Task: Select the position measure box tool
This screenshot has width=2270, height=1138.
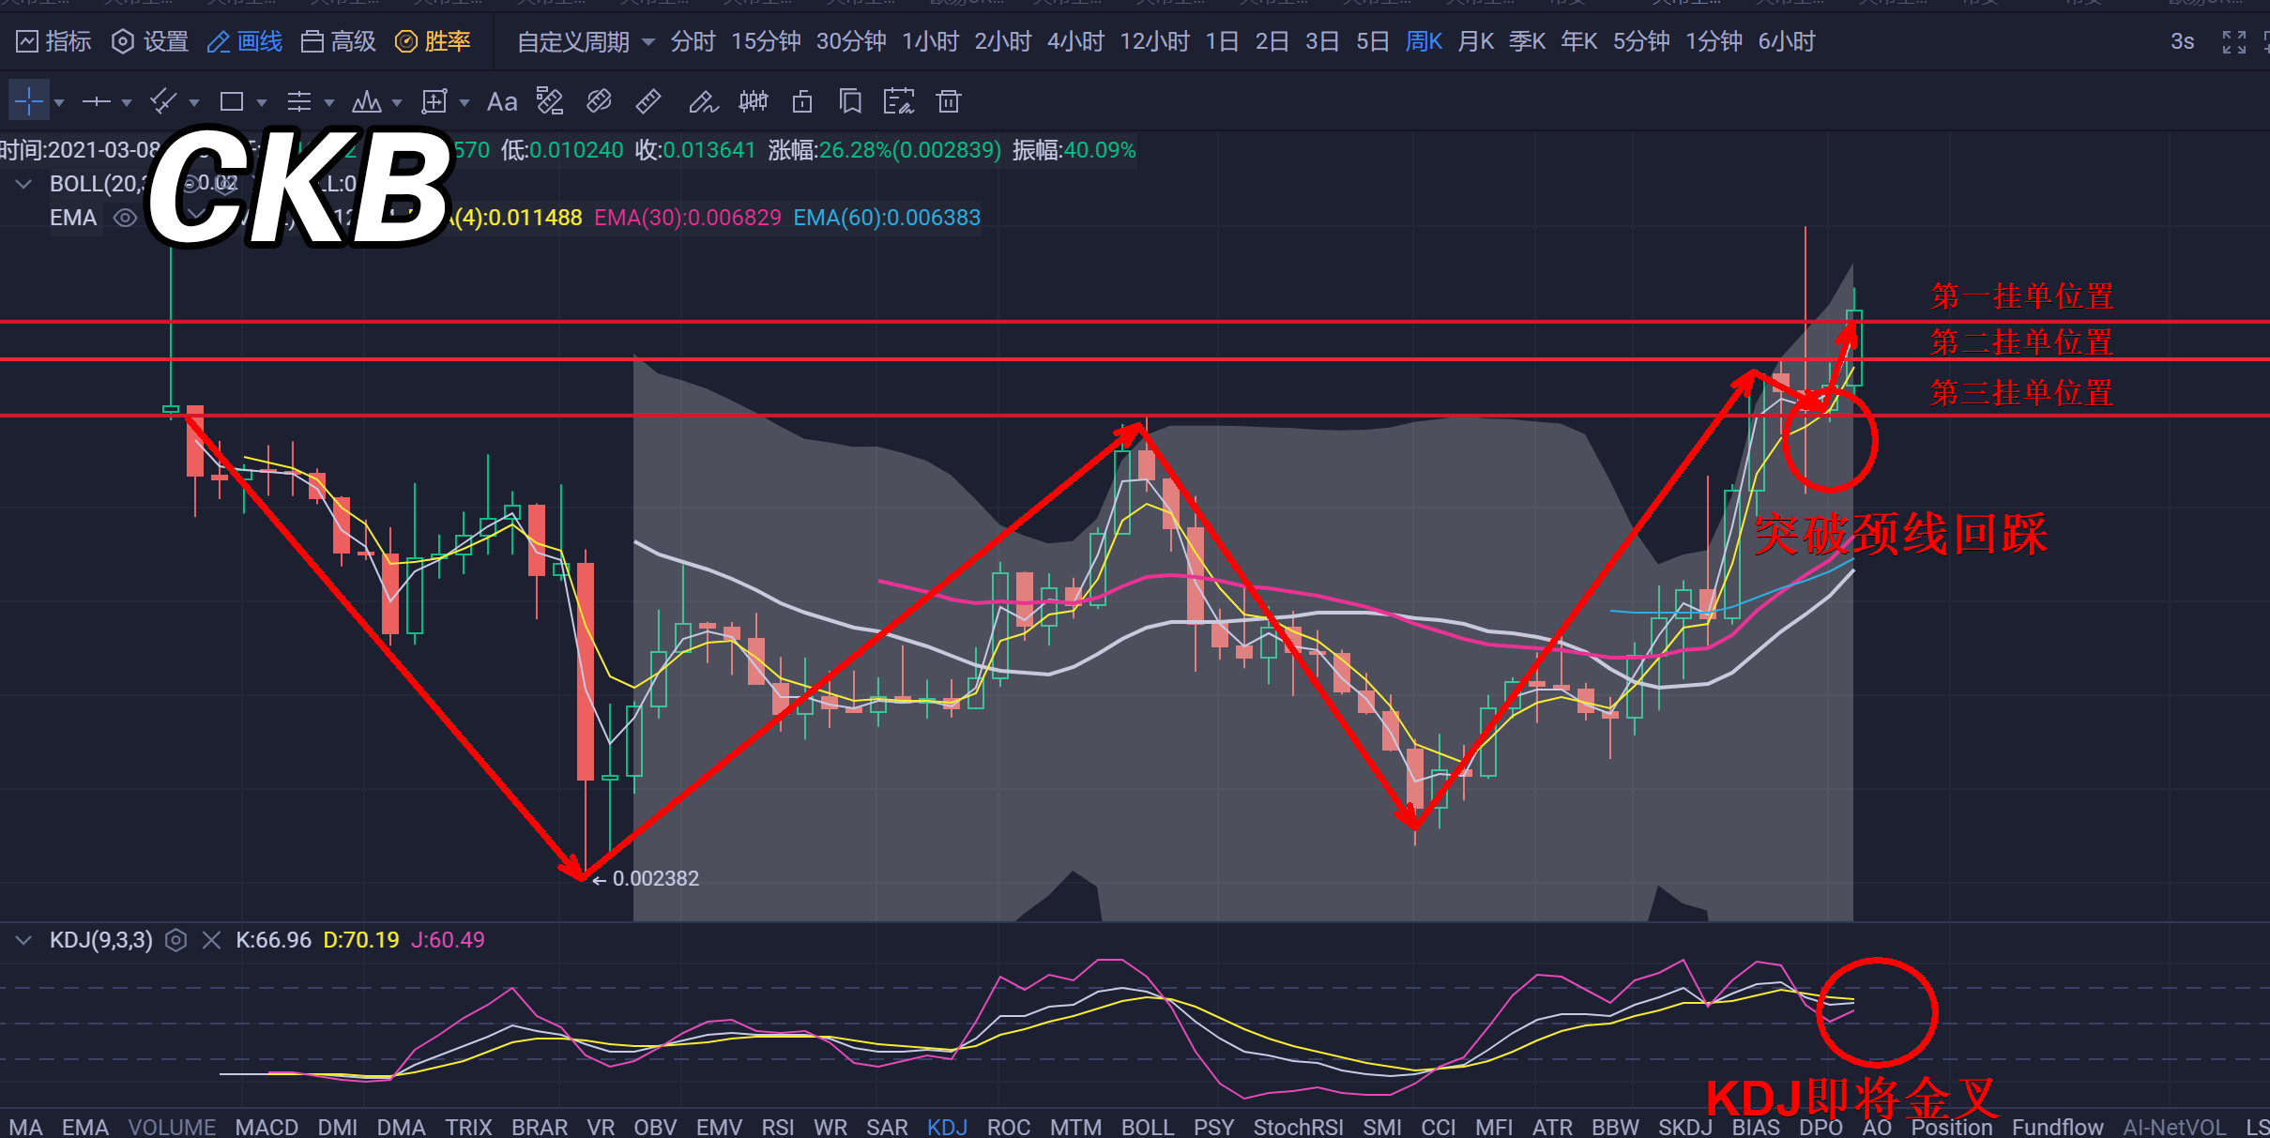Action: click(434, 101)
